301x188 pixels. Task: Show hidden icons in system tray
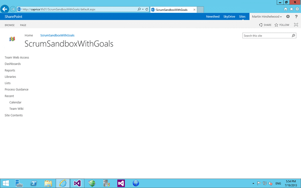[x=253, y=183]
